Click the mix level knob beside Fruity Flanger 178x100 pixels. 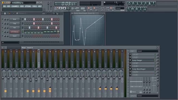[x=158, y=60]
